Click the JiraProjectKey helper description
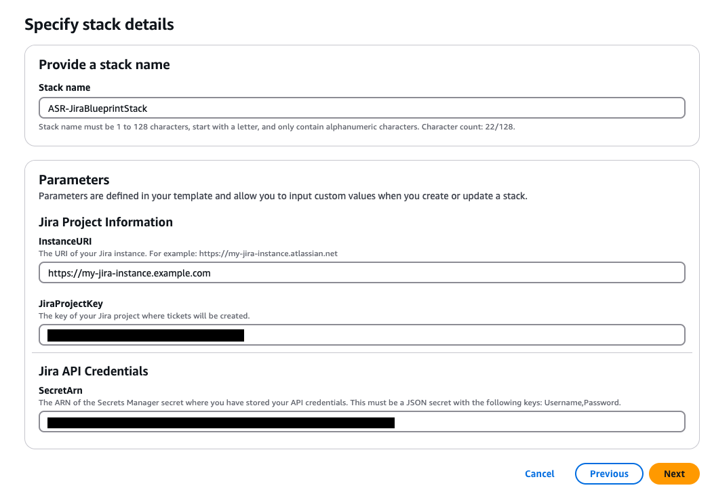The height and width of the screenshot is (492, 712). tap(144, 316)
